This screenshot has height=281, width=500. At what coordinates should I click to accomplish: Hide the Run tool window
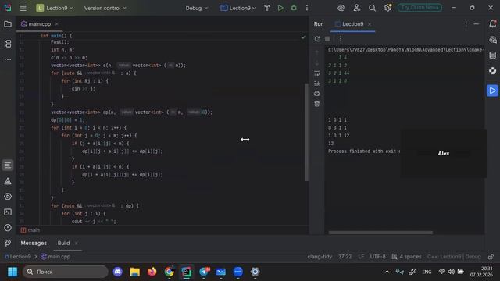[x=477, y=24]
